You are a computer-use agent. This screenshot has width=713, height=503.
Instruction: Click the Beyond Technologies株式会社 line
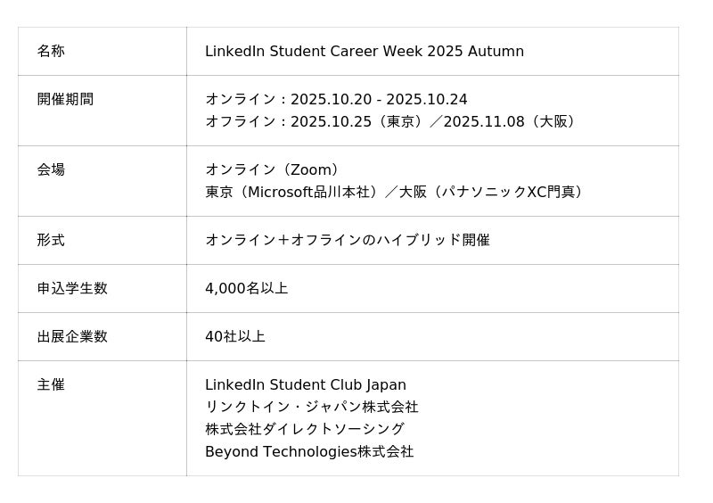click(309, 451)
